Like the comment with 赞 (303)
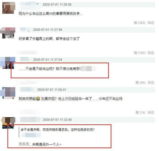The height and width of the screenshot is (151, 159). point(140,23)
